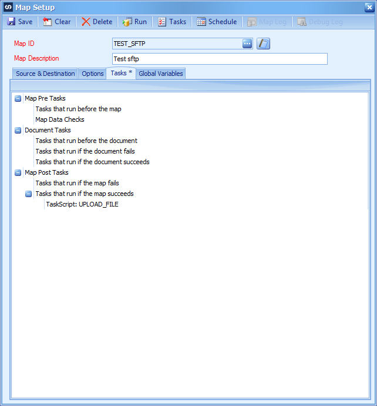Click the disabled Map Log icon

(x=252, y=22)
